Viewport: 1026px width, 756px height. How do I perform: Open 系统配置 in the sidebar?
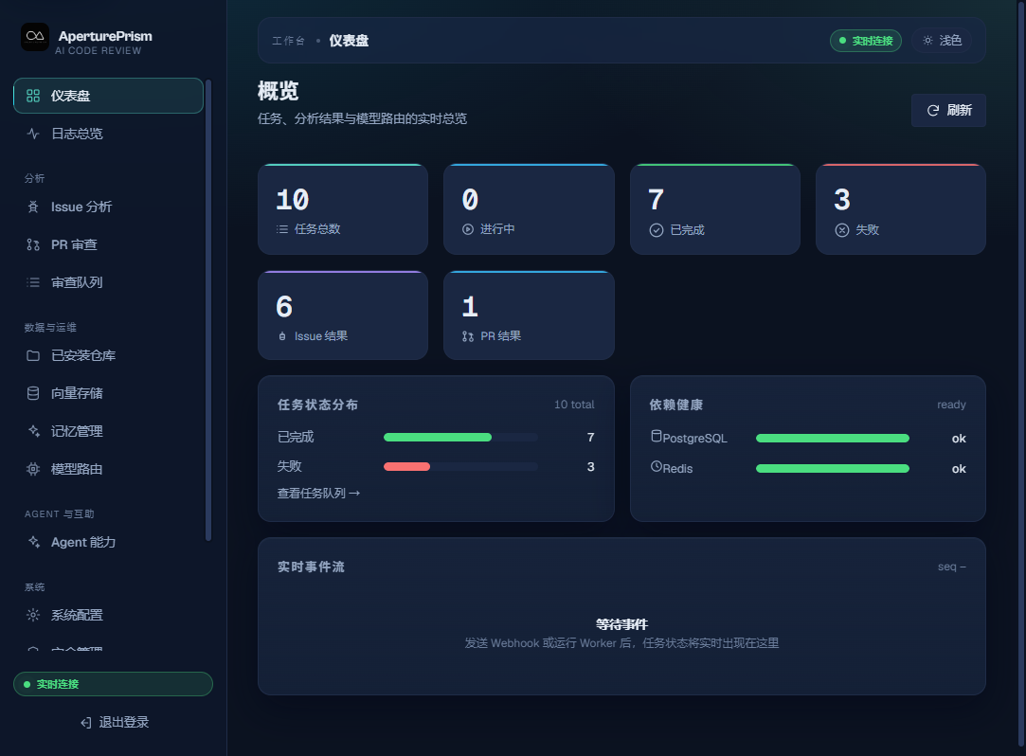pyautogui.click(x=108, y=615)
